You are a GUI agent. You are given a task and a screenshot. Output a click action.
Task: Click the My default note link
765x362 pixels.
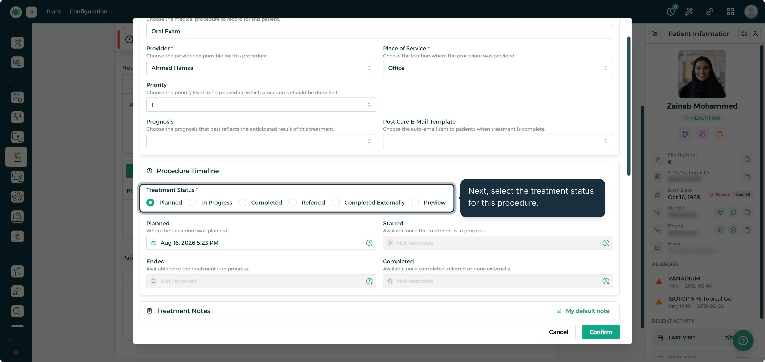click(x=583, y=311)
